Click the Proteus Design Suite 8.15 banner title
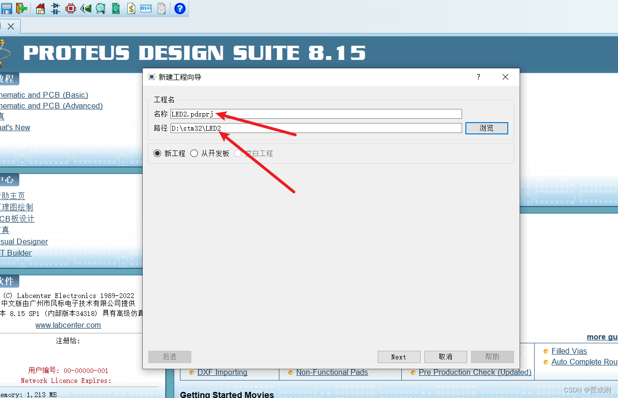The image size is (618, 398). pyautogui.click(x=195, y=53)
